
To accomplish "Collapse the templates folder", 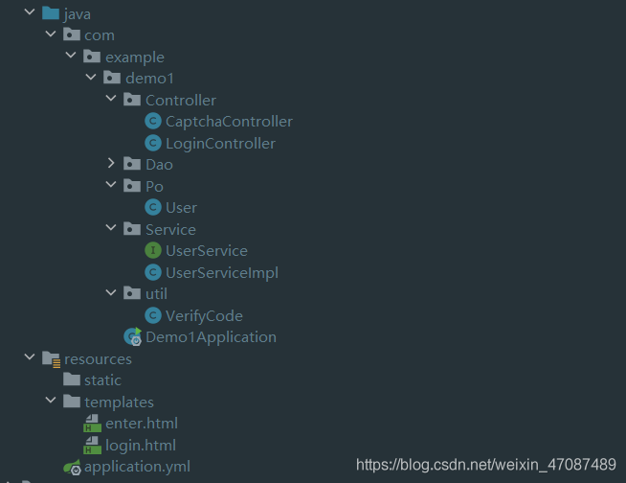I will (x=51, y=402).
